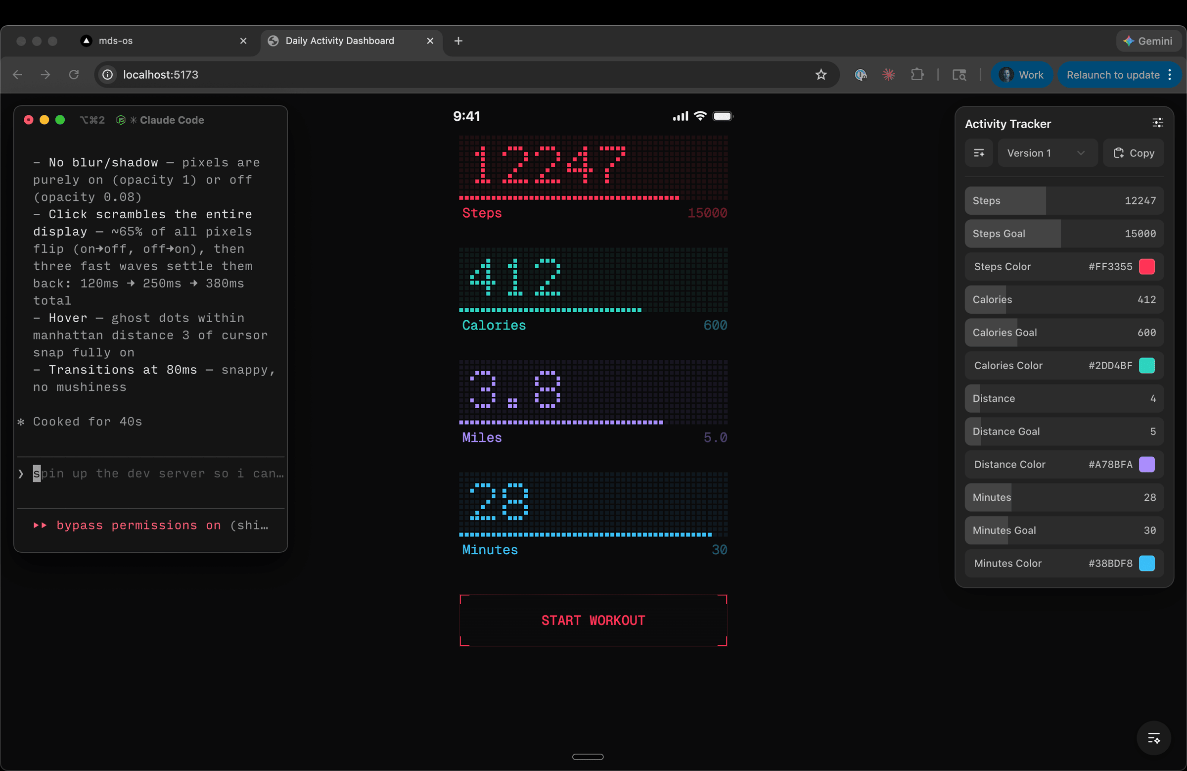Click the presets list icon beside Version 1
The image size is (1187, 771).
click(x=978, y=153)
